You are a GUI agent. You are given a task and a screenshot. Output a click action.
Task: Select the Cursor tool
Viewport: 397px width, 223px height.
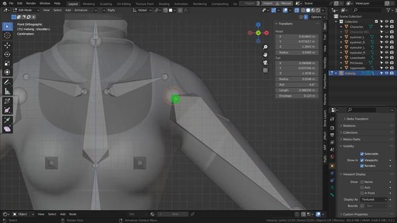(x=7, y=35)
